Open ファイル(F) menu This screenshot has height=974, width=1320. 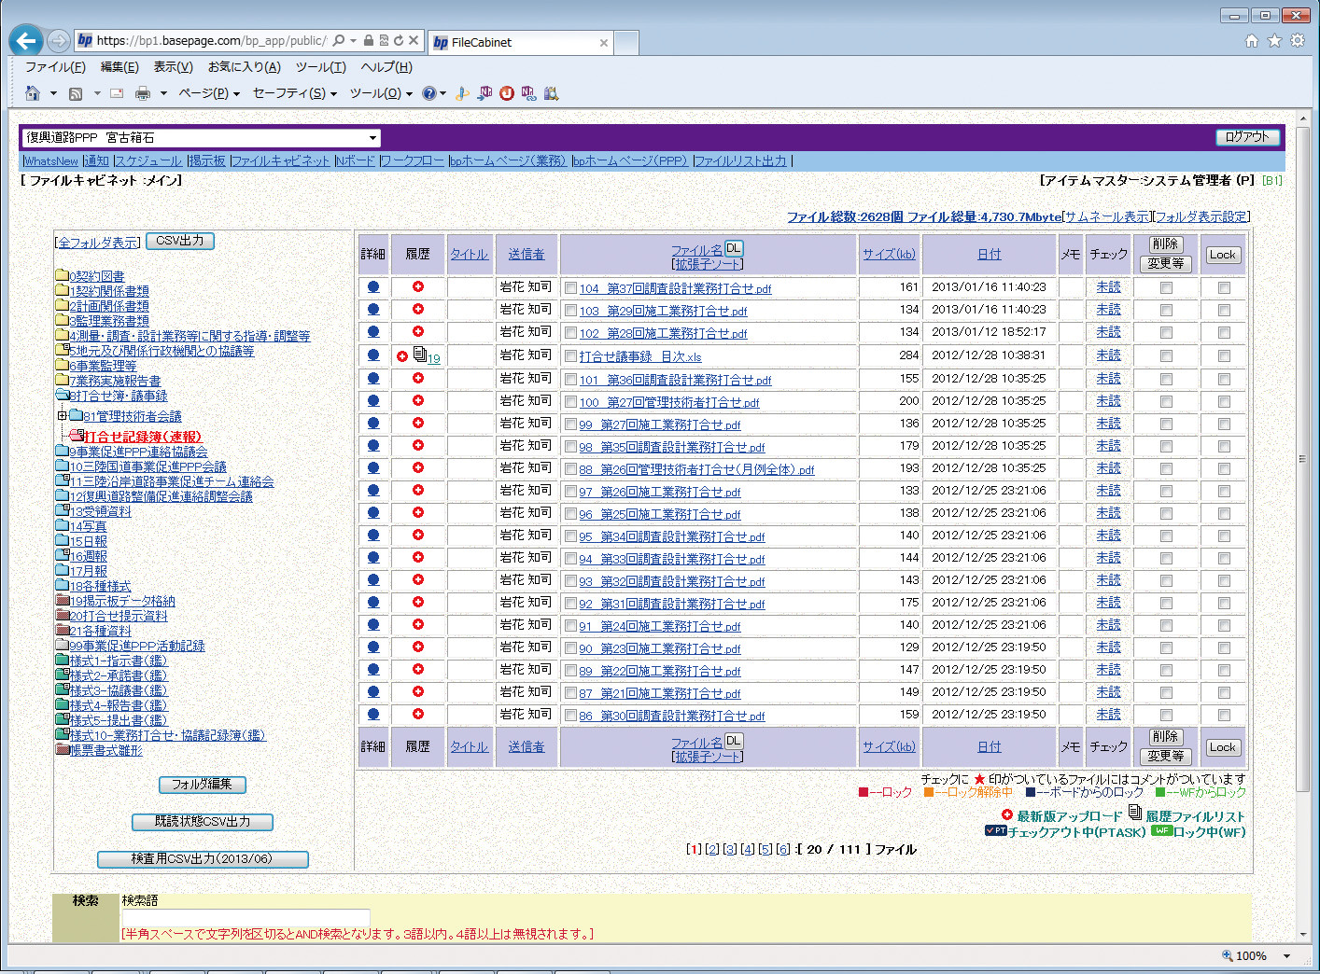(55, 67)
